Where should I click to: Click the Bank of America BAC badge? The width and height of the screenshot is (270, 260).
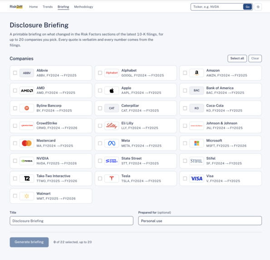coord(196,91)
